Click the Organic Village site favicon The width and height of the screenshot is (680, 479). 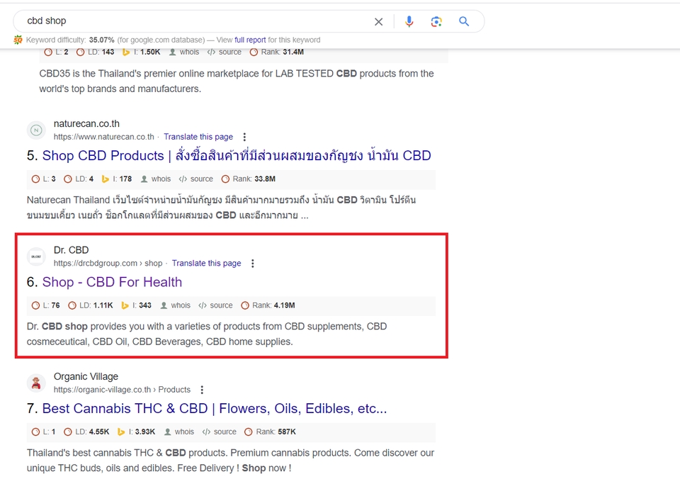36,383
